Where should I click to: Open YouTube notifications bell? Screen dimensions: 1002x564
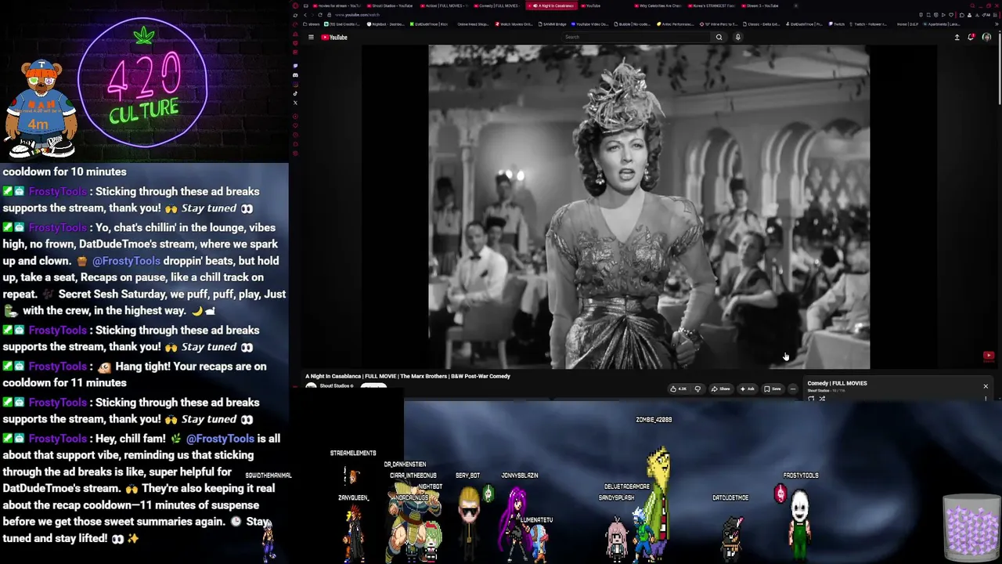[x=971, y=37]
